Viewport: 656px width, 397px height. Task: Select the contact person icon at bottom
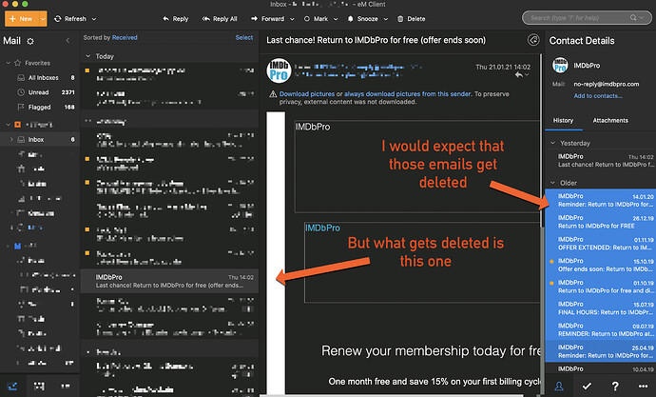(x=558, y=387)
